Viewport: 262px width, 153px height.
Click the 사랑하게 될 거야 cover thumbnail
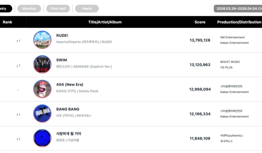(x=42, y=138)
